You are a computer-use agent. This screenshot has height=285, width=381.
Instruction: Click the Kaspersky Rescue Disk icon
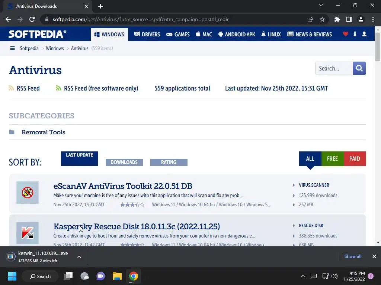[x=28, y=233]
